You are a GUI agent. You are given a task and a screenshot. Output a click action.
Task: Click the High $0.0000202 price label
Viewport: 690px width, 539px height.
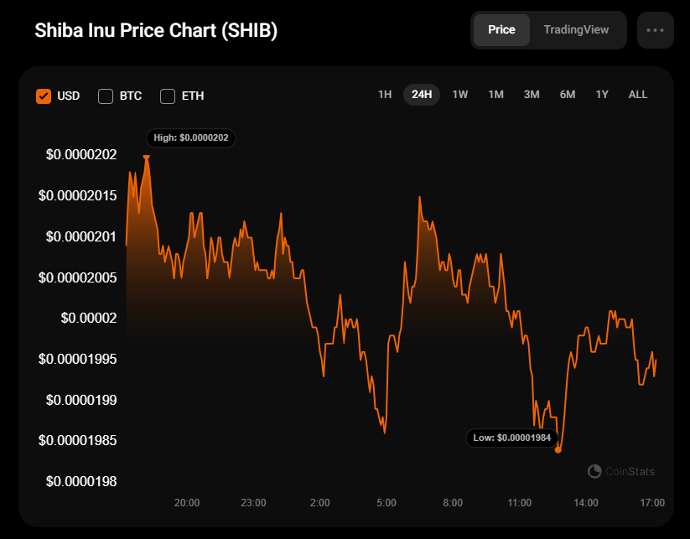pyautogui.click(x=191, y=137)
